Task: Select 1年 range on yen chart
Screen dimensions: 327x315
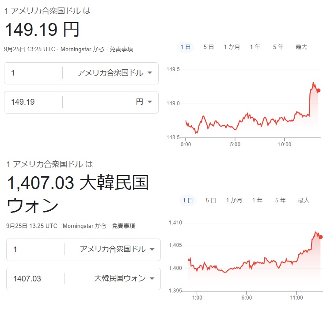Action: (x=255, y=47)
